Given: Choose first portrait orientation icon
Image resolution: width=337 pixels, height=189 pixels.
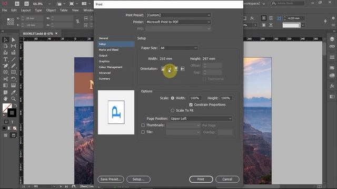Looking at the screenshot, I should [x=163, y=69].
